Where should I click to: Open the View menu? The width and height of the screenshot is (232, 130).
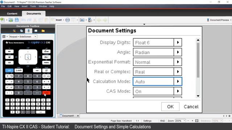click(17, 6)
